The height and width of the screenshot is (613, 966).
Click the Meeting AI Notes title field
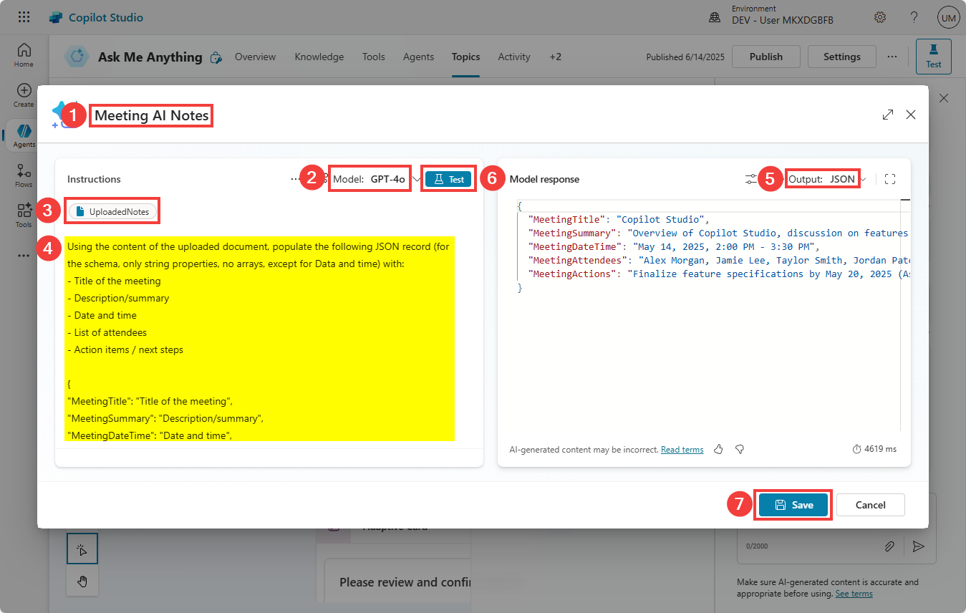(x=151, y=115)
